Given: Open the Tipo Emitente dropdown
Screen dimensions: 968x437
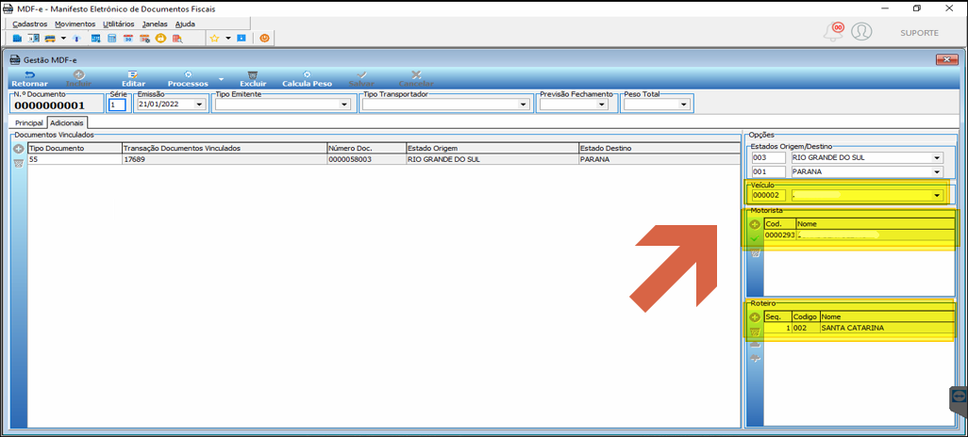Looking at the screenshot, I should point(344,105).
